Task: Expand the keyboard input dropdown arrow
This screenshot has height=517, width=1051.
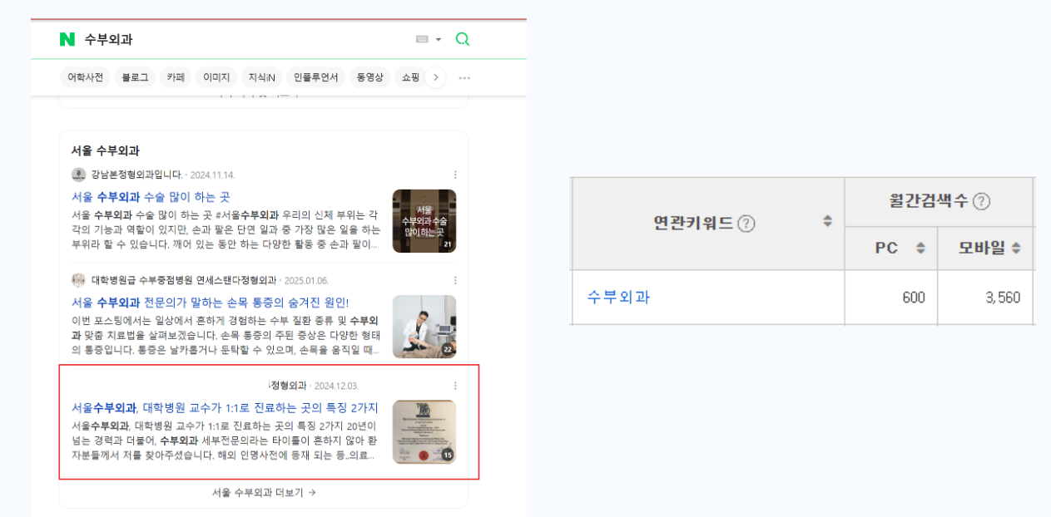Action: pyautogui.click(x=439, y=39)
